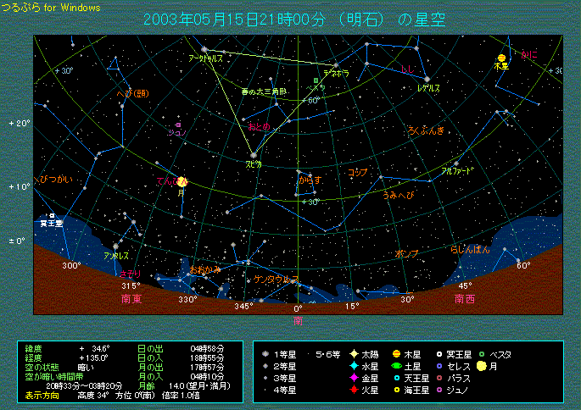Click the へびつかい constellation label

click(53, 179)
